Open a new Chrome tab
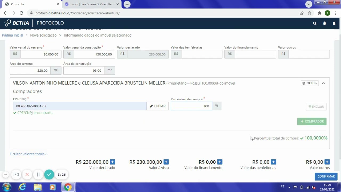 (127, 4)
